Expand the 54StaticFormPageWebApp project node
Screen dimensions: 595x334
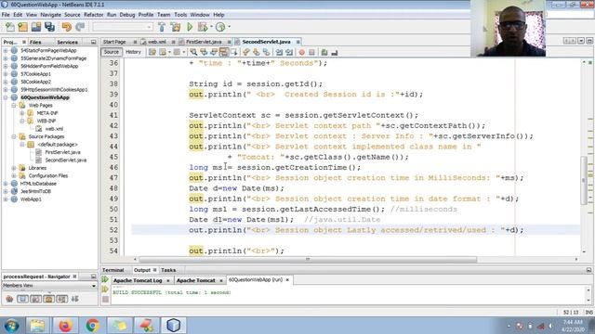pyautogui.click(x=6, y=50)
